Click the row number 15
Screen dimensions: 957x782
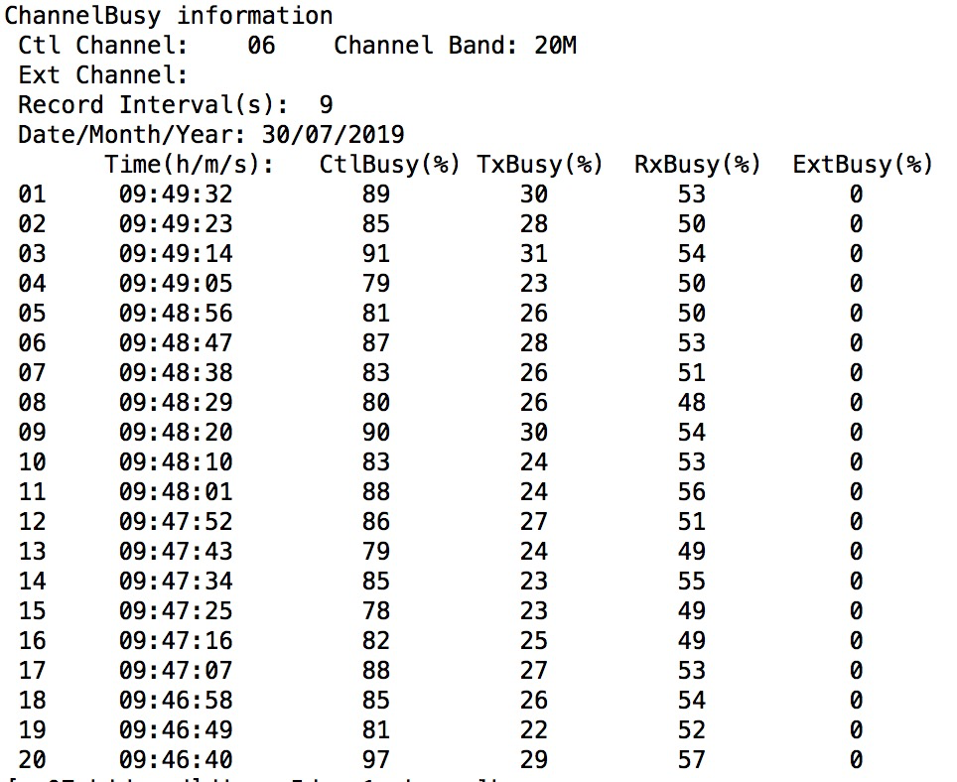coord(33,611)
